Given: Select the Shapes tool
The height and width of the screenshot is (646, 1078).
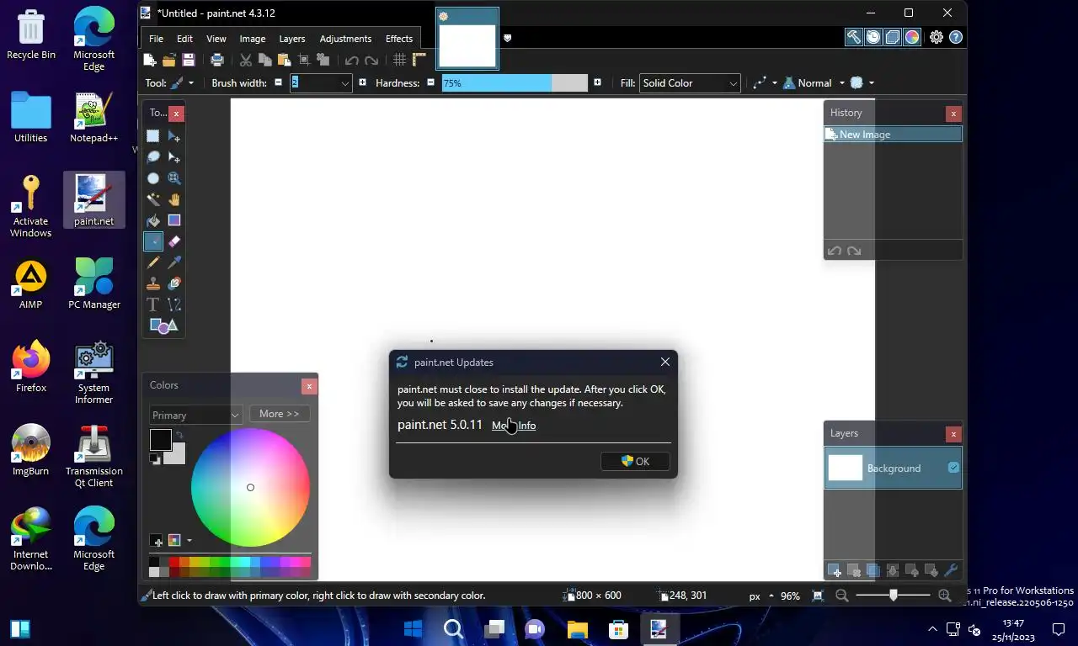Looking at the screenshot, I should pyautogui.click(x=163, y=326).
